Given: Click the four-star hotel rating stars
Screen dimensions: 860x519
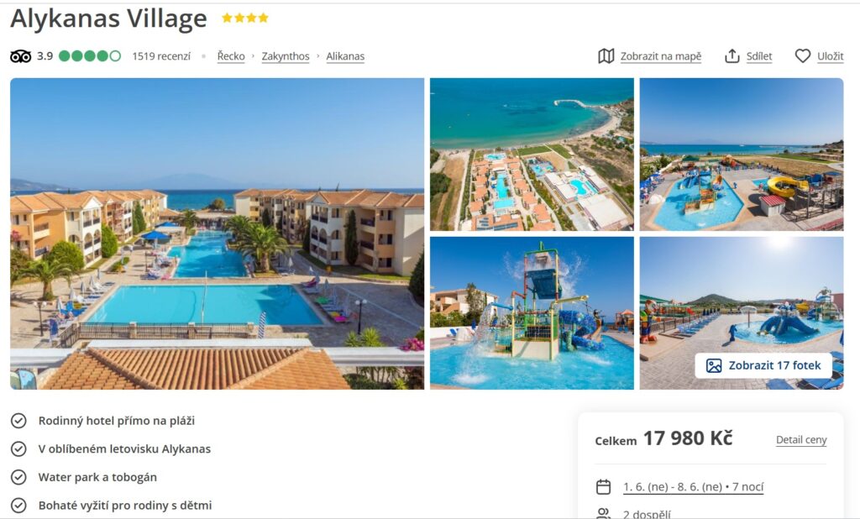Looking at the screenshot, I should pyautogui.click(x=245, y=18).
